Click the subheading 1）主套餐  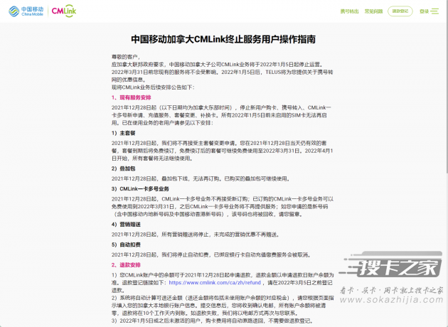pos(124,133)
